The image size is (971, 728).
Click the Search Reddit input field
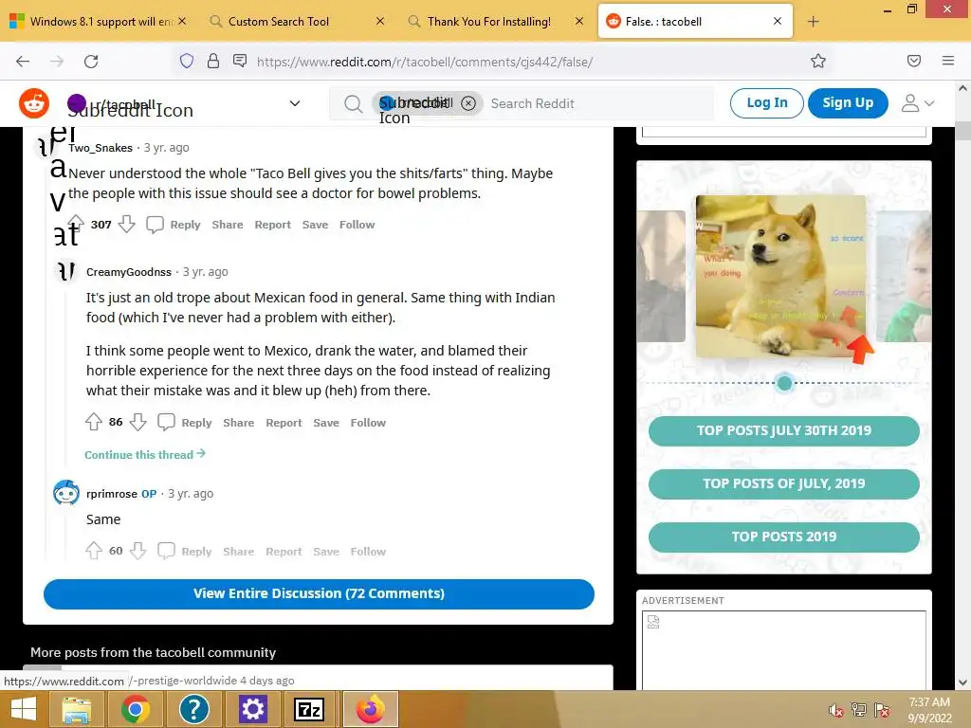point(597,103)
